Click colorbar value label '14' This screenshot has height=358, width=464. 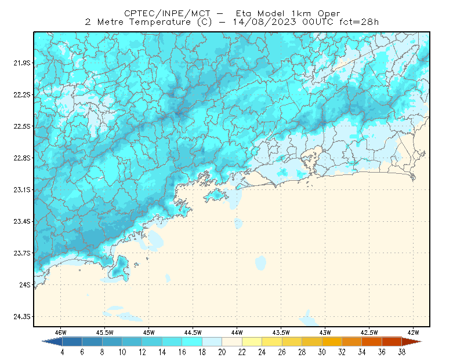coord(162,352)
